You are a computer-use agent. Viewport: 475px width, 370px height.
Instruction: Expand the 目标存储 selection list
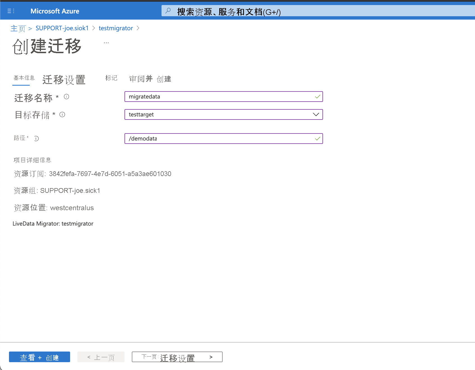point(315,114)
